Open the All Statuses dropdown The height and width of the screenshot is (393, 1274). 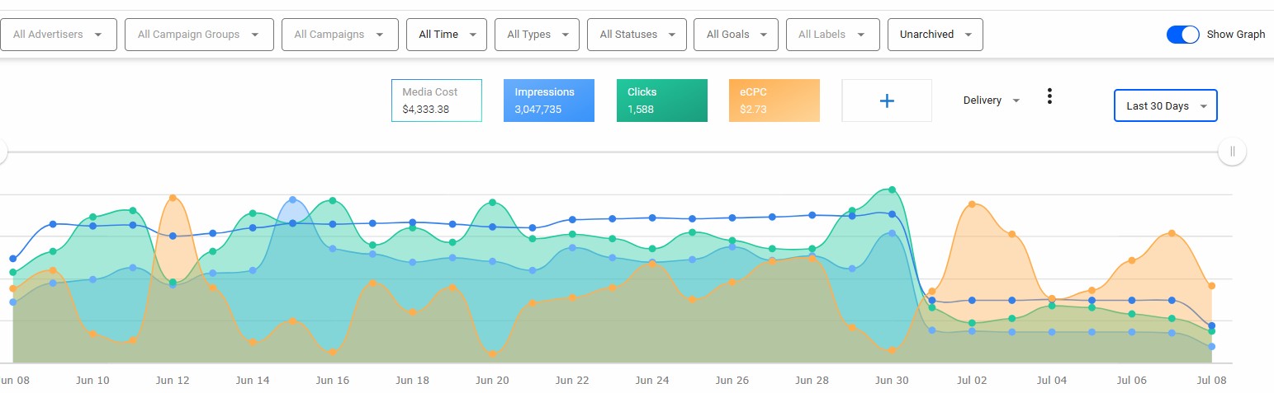636,35
